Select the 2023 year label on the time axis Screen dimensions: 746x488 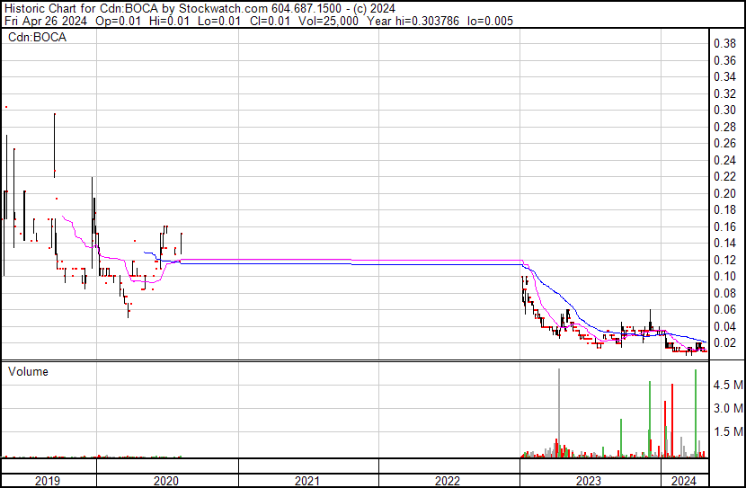(589, 481)
